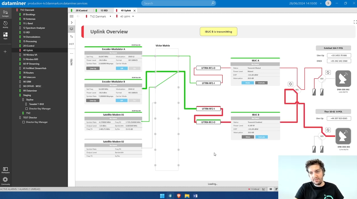Image resolution: width=357 pixels, height=199 pixels.
Task: Click the Windows Start button
Action: point(162,196)
